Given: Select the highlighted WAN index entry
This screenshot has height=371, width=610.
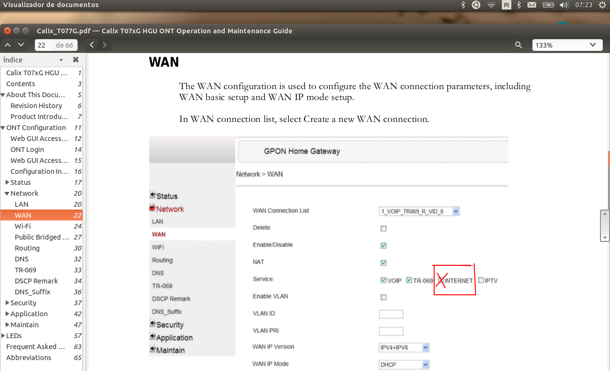Looking at the screenshot, I should (x=41, y=215).
